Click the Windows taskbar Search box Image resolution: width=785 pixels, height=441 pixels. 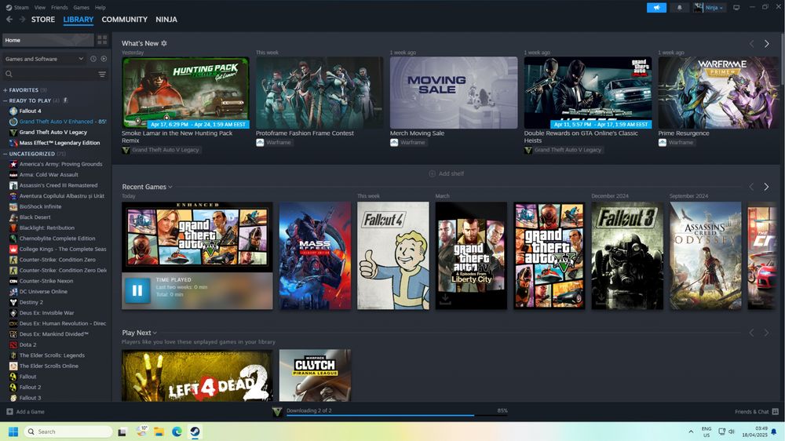68,432
